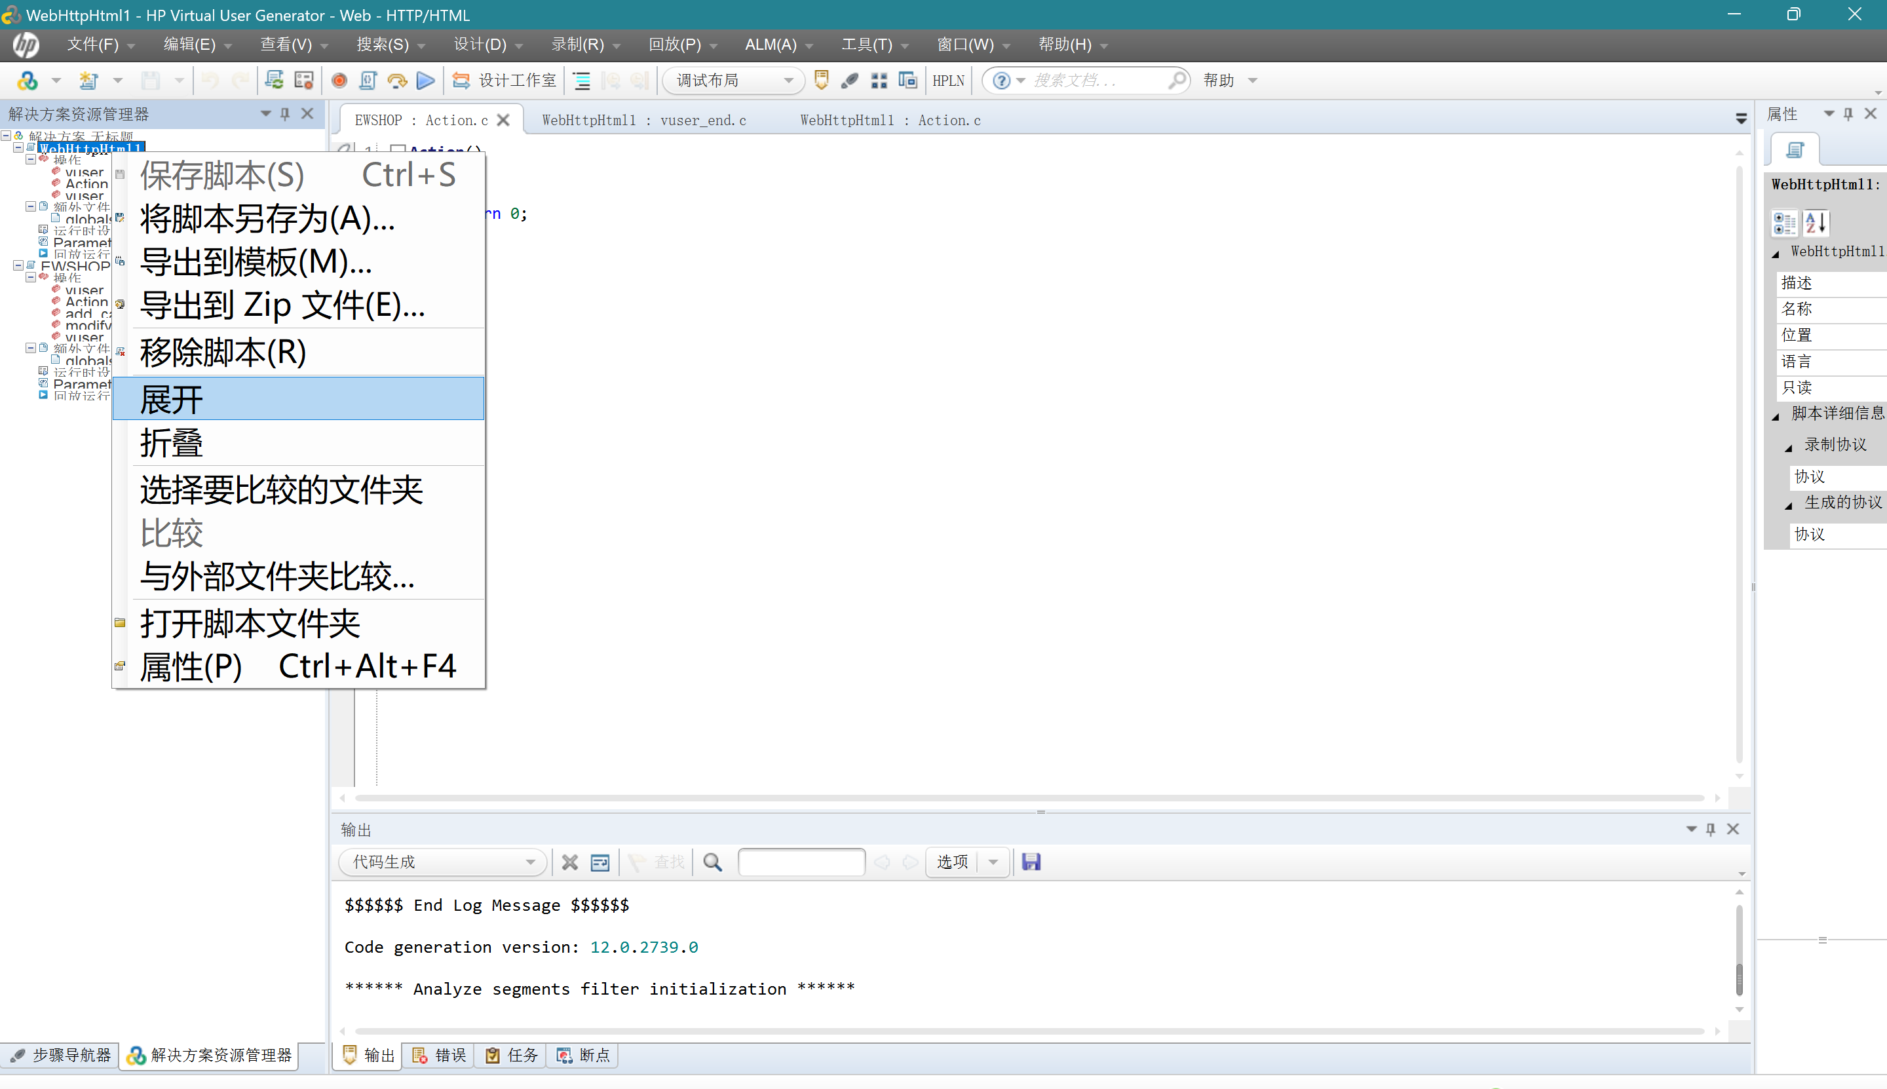Viewport: 1887px width, 1089px height.
Task: Collapse the EWSHOP tree node
Action: pyautogui.click(x=18, y=265)
